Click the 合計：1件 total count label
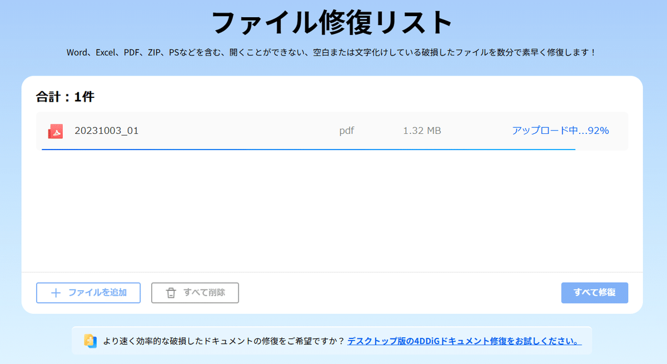This screenshot has height=364, width=667. 65,97
